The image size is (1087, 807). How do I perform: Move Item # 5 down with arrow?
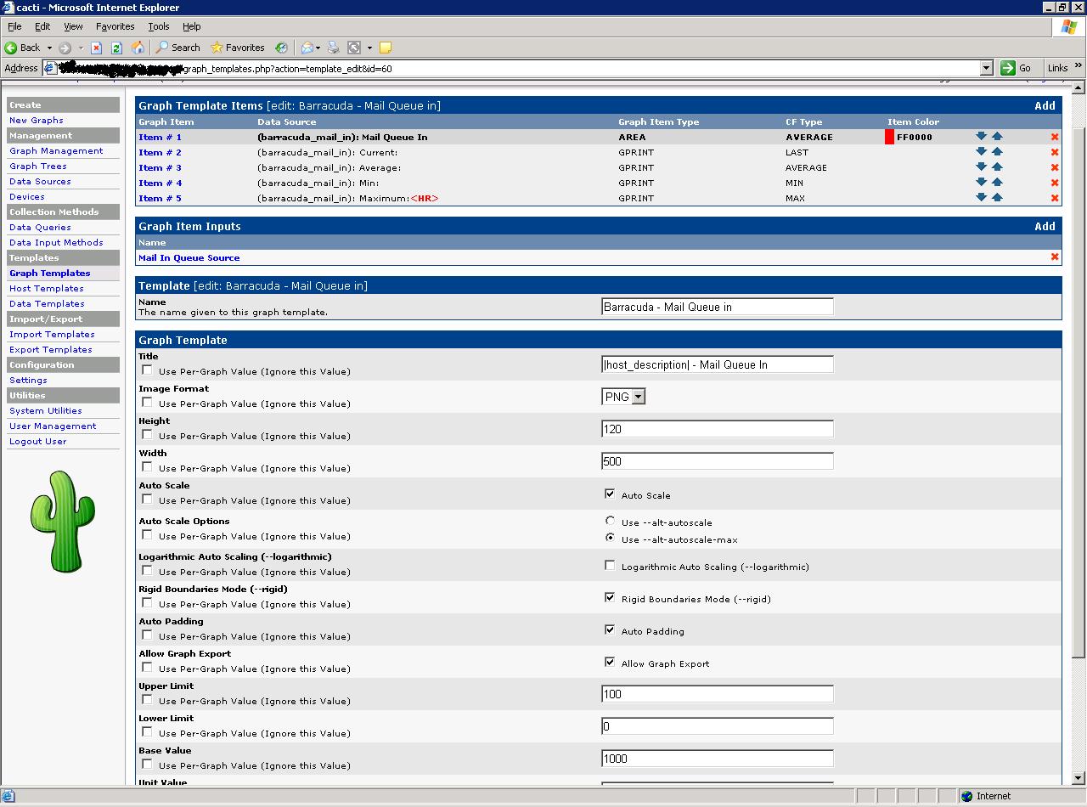pyautogui.click(x=982, y=197)
